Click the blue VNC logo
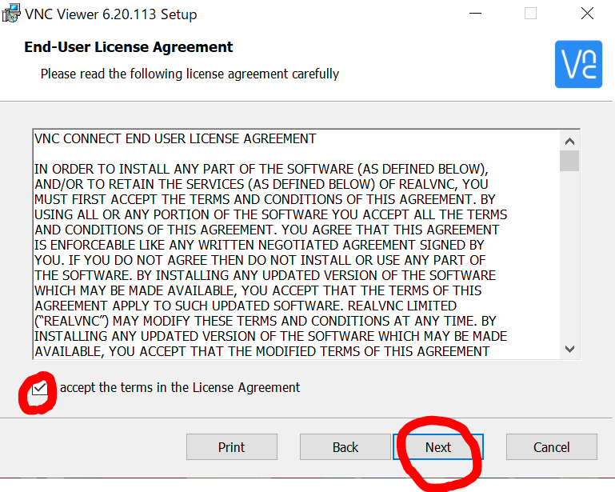 coord(578,64)
